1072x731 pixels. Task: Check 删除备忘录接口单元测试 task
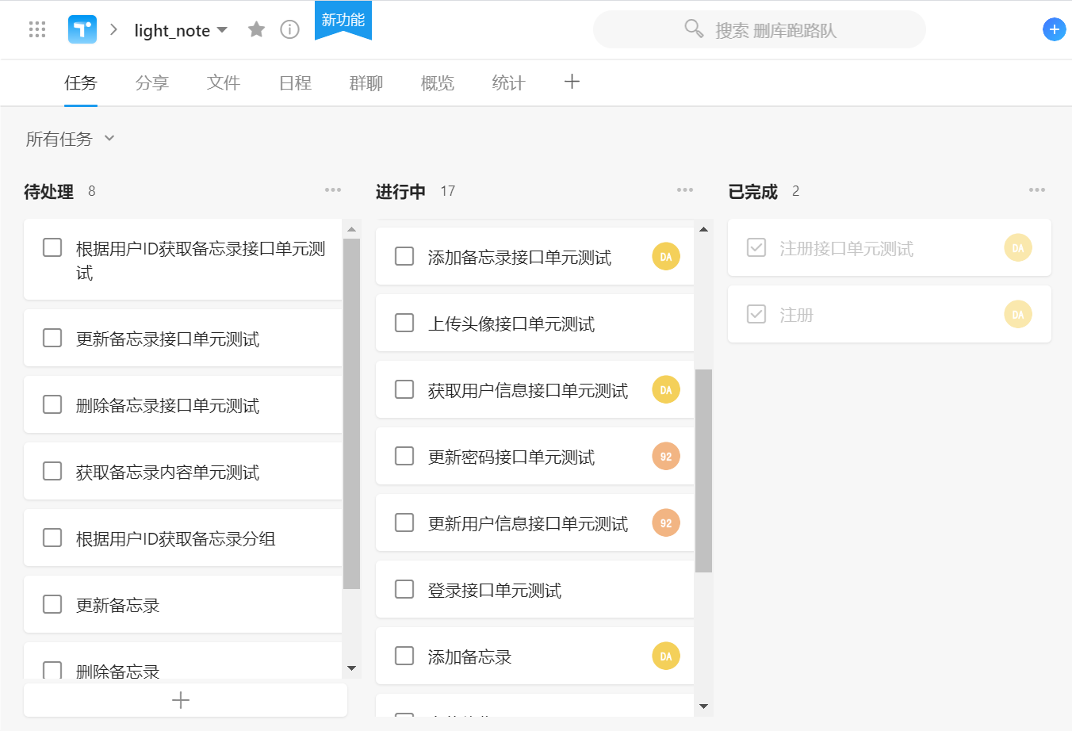pyautogui.click(x=52, y=404)
